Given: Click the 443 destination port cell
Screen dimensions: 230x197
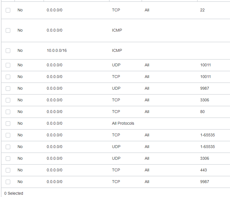Looking at the screenshot, I should (x=203, y=170).
